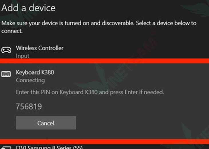Click the red bar above Keyboard K380
Screen dimensions: 209x149
click(x=104, y=61)
